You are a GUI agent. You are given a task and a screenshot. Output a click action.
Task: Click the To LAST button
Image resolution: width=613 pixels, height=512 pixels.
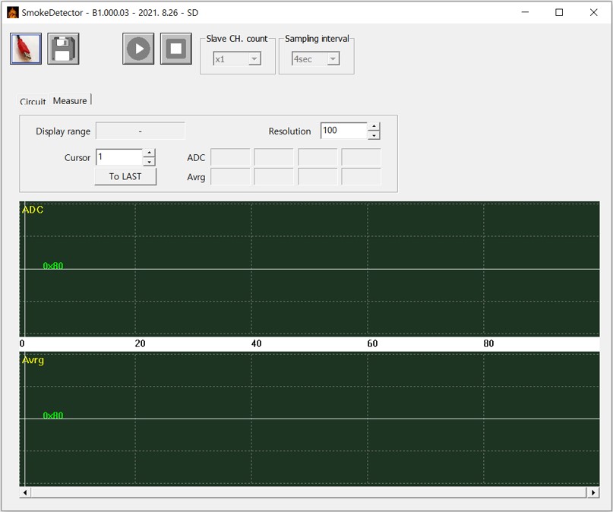coord(125,176)
